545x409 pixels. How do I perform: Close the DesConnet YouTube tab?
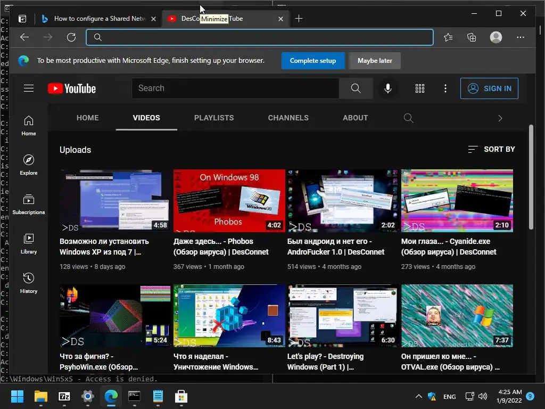click(x=281, y=19)
